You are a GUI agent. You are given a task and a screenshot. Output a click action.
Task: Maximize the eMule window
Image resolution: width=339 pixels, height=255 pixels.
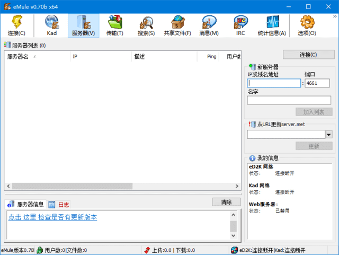pos(308,7)
